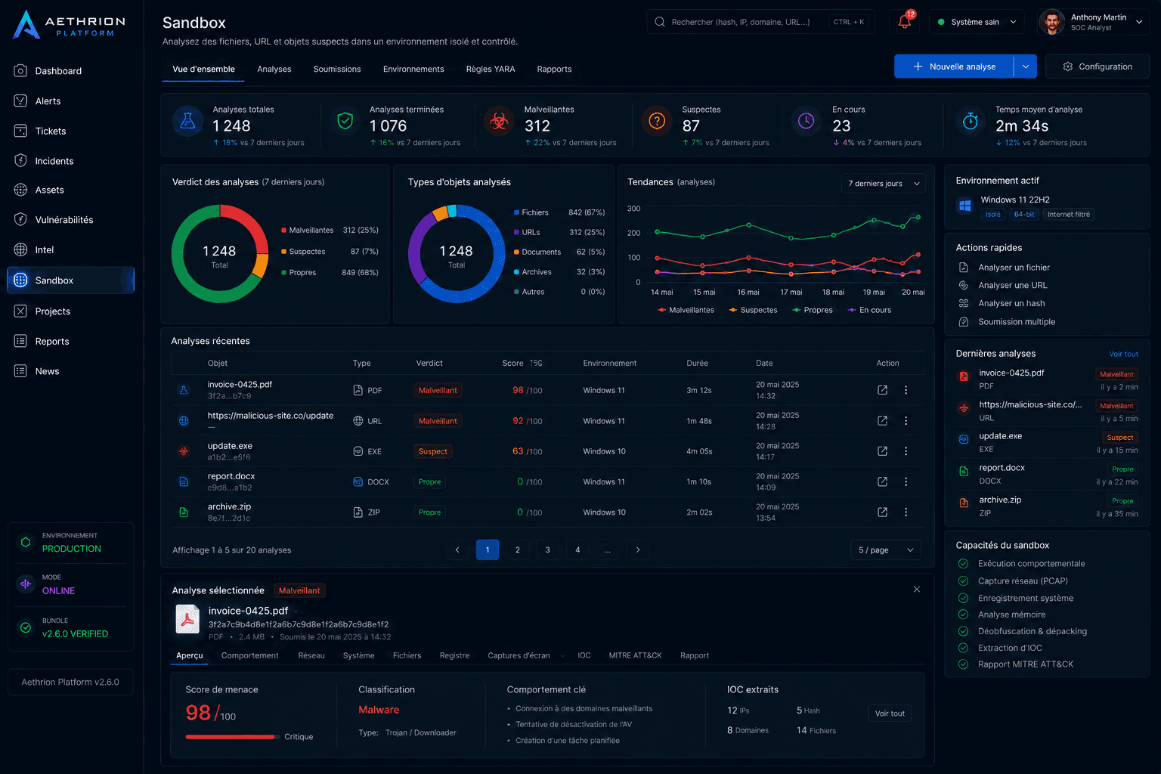This screenshot has height=774, width=1161.
Task: Click Fichiers blue swatch in Types legend
Action: (516, 213)
